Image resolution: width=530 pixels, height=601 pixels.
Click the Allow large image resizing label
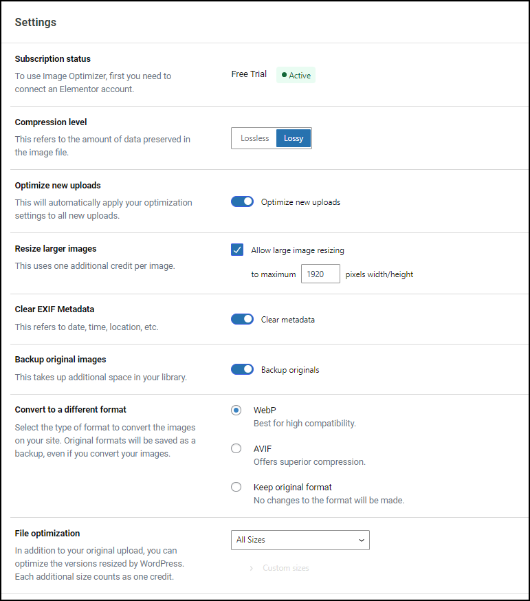(x=298, y=250)
